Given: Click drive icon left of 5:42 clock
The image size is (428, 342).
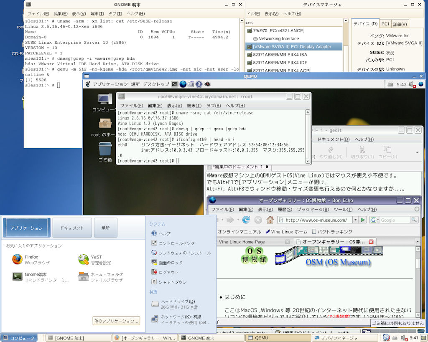Looking at the screenshot, I should [391, 84].
